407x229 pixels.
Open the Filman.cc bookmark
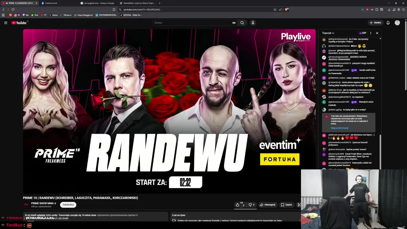66,15
